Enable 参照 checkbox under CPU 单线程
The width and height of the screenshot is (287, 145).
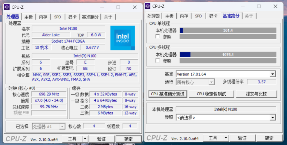pyautogui.click(x=158, y=37)
